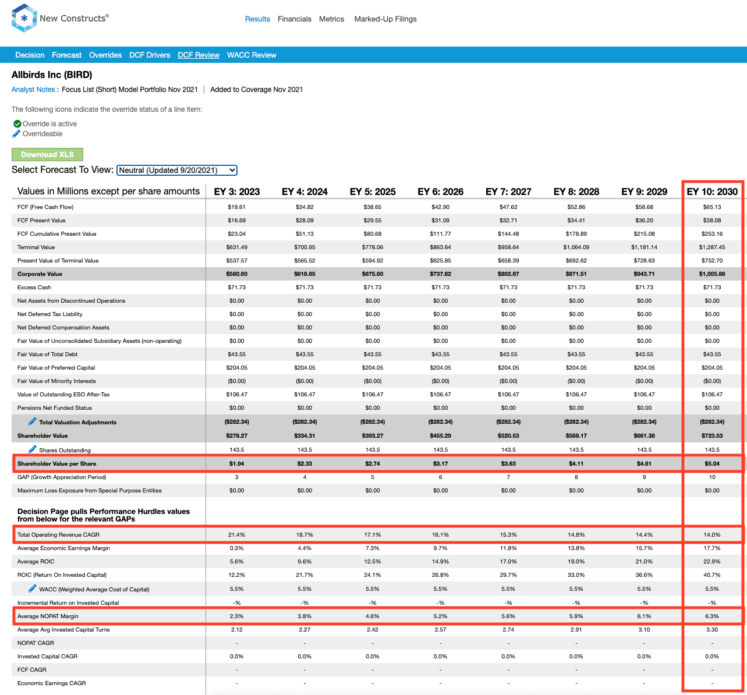Click Added to Coverage Nov 2021 text
Screen dimensions: 747x695
pos(257,90)
